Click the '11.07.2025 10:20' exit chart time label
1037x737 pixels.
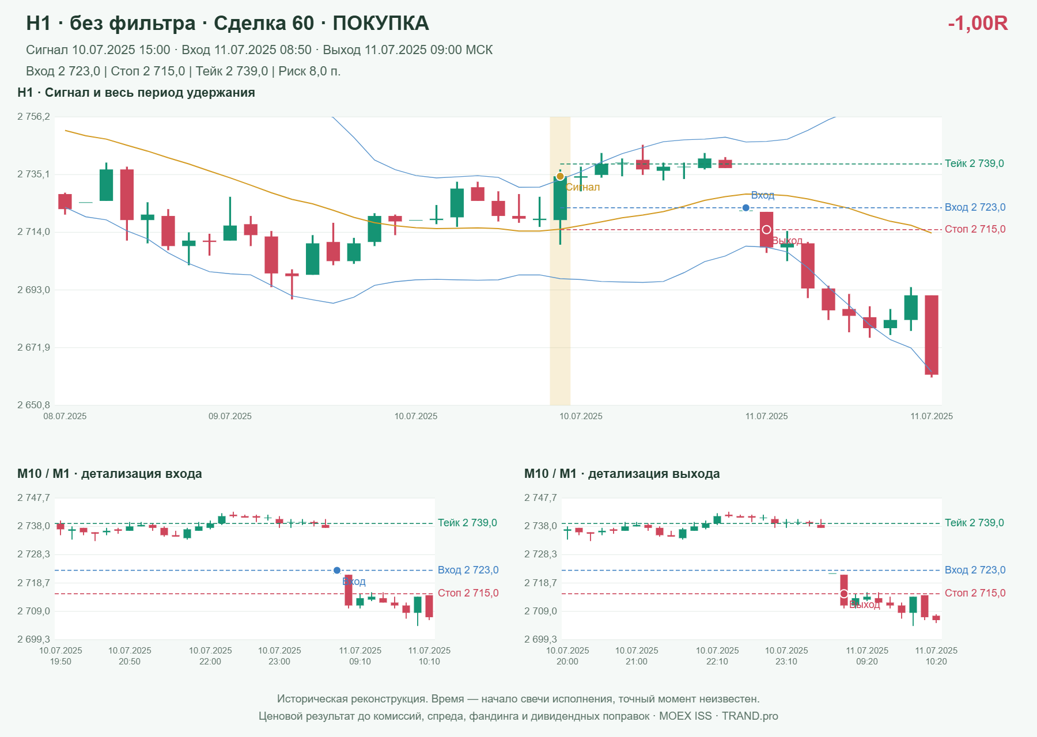[x=936, y=656]
